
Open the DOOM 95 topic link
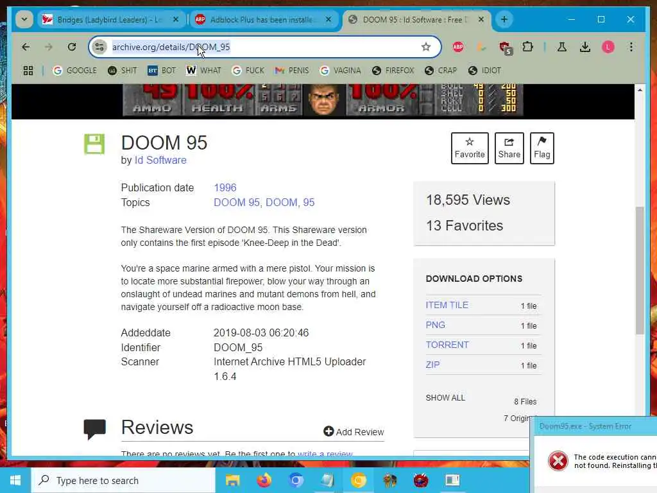[x=237, y=202]
